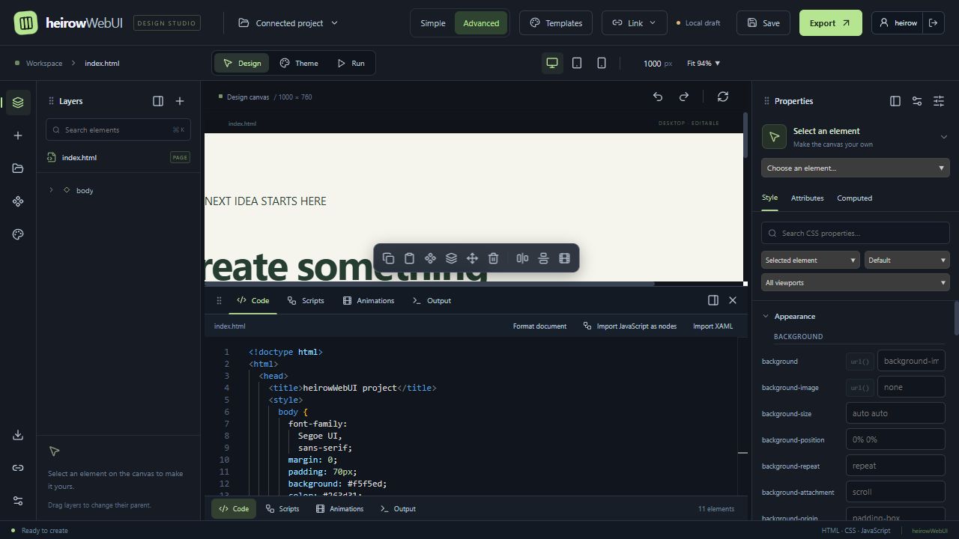Open the folder icon in left sidebar
The height and width of the screenshot is (539, 959).
[x=18, y=168]
